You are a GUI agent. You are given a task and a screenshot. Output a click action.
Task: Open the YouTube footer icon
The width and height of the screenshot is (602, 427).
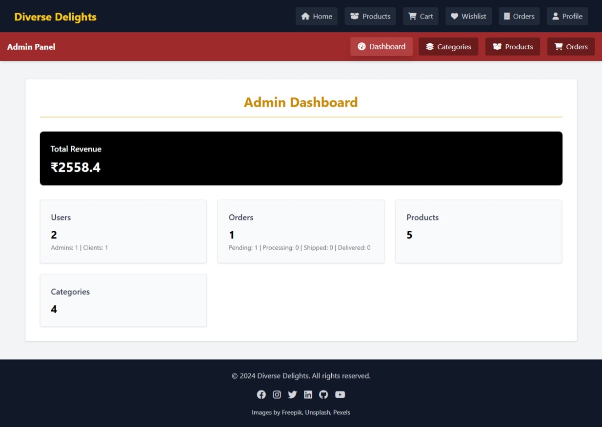coord(340,394)
